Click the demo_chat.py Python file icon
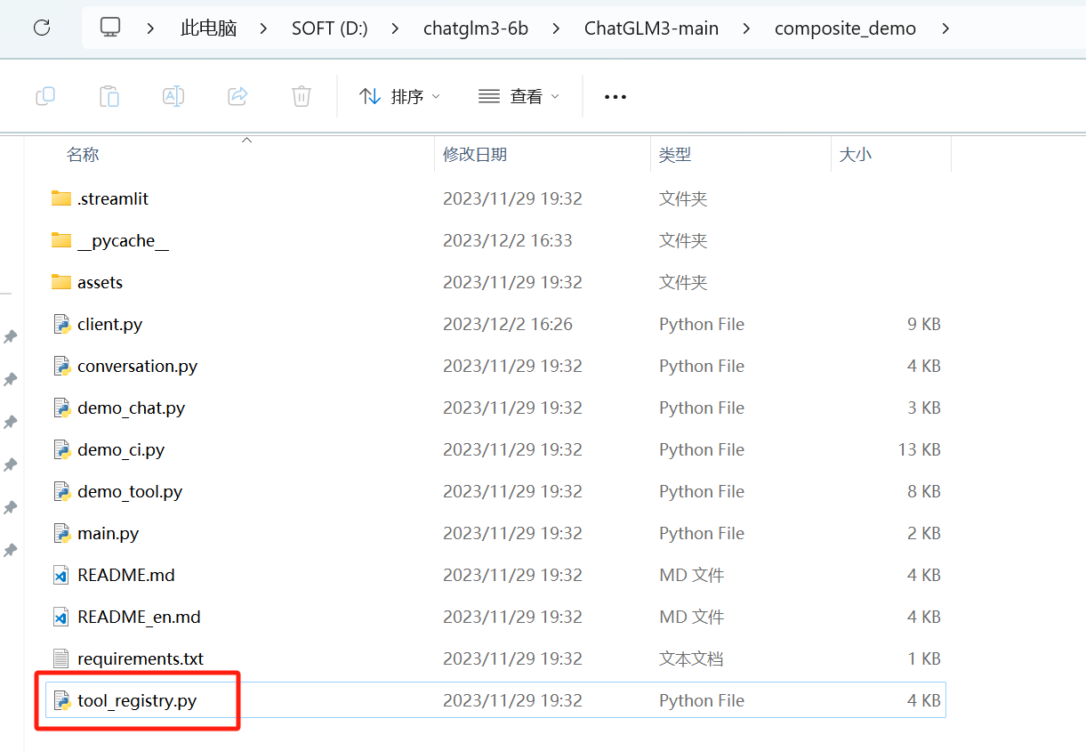Image resolution: width=1086 pixels, height=751 pixels. [x=61, y=408]
